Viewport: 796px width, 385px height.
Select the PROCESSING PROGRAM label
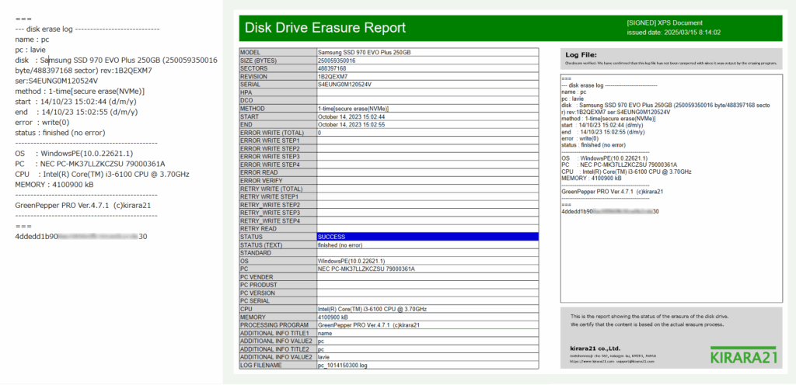278,325
